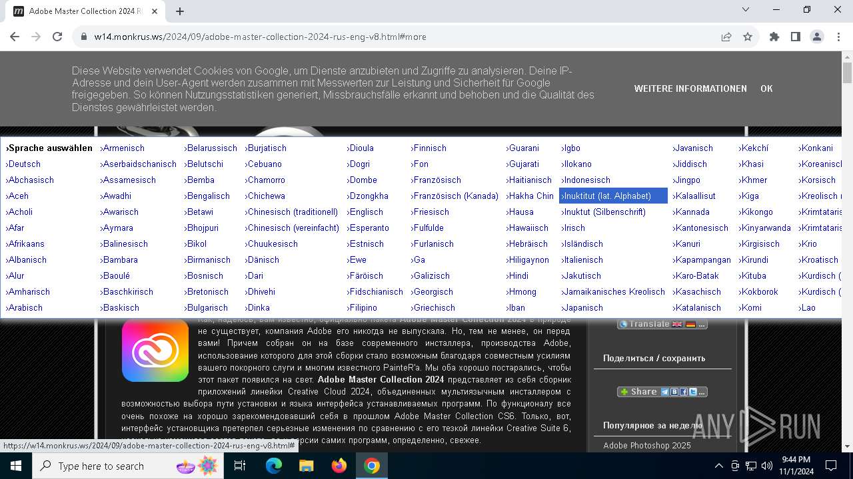Viewport: 853px width, 479px height.
Task: Select Bulgarisch language
Action: point(206,307)
